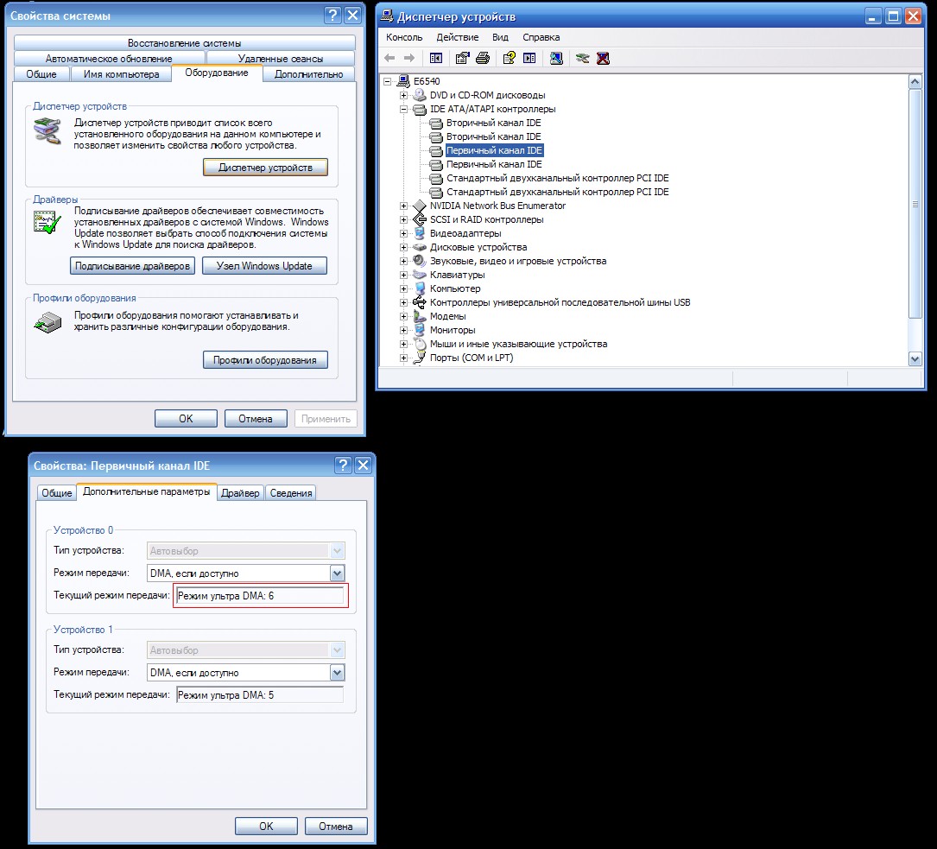The height and width of the screenshot is (849, 937).
Task: Click the Back arrow in Device Manager toolbar
Action: (x=389, y=58)
